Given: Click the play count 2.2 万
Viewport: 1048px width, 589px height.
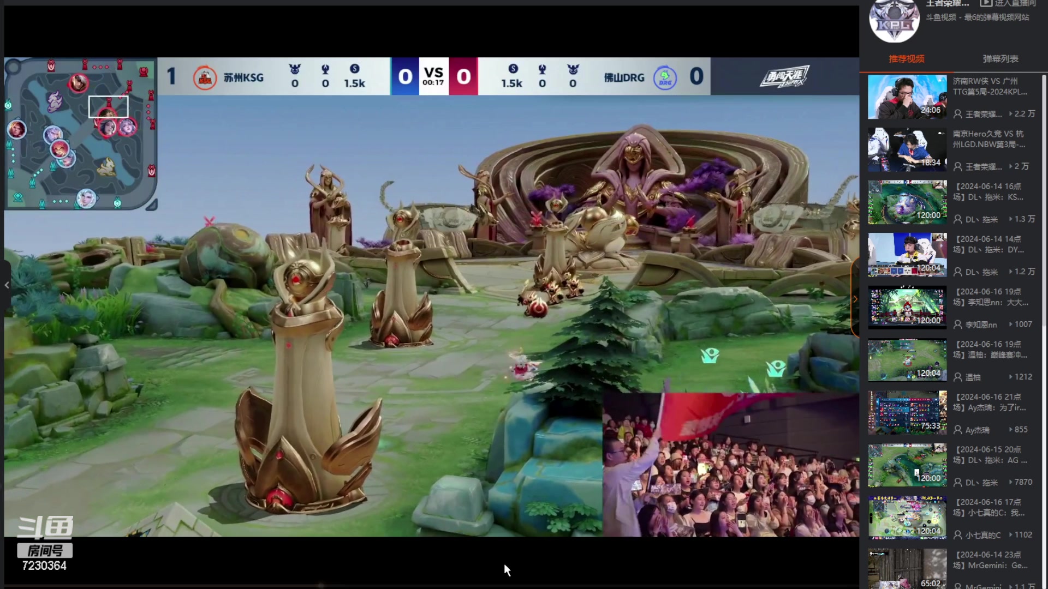Looking at the screenshot, I should coord(1022,113).
